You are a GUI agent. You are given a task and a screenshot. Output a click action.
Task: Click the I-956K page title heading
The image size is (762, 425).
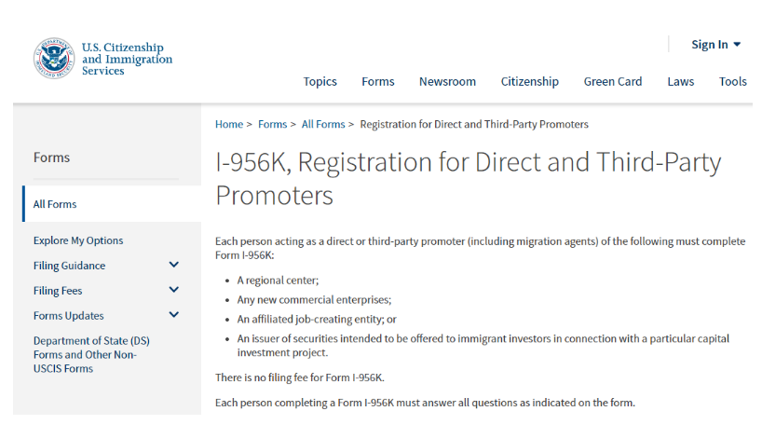coord(468,178)
